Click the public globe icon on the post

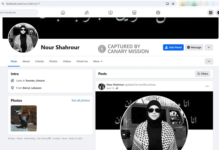[117, 88]
